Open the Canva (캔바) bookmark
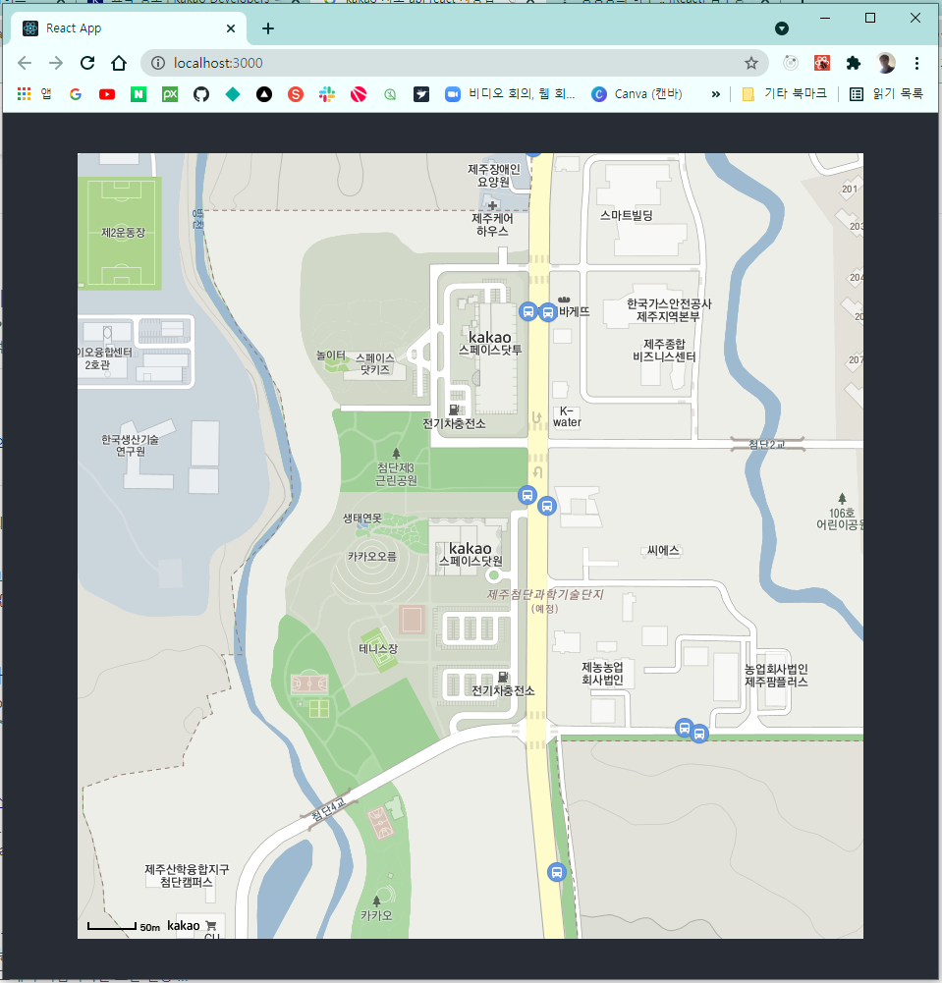 [637, 94]
